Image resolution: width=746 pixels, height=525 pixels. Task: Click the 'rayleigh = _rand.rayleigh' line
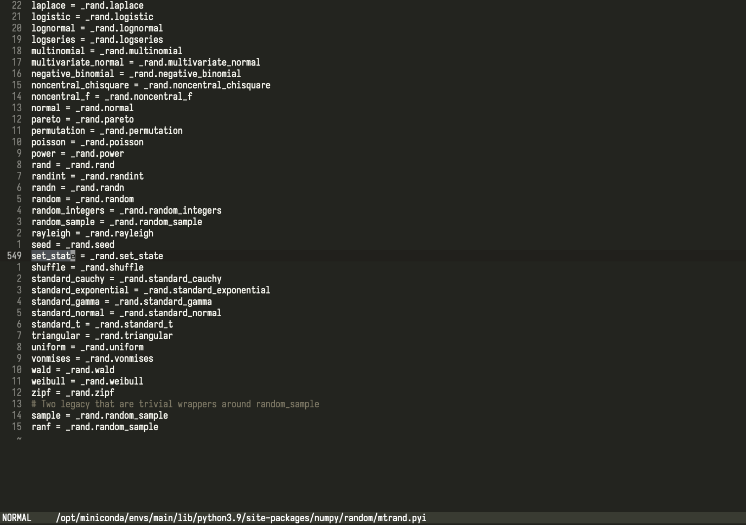coord(92,233)
